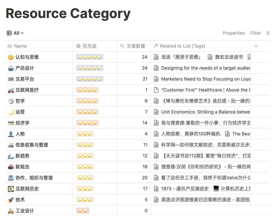Screen dimensions: 276x220
Task: Open the 经济学 page
Action: (x=22, y=123)
